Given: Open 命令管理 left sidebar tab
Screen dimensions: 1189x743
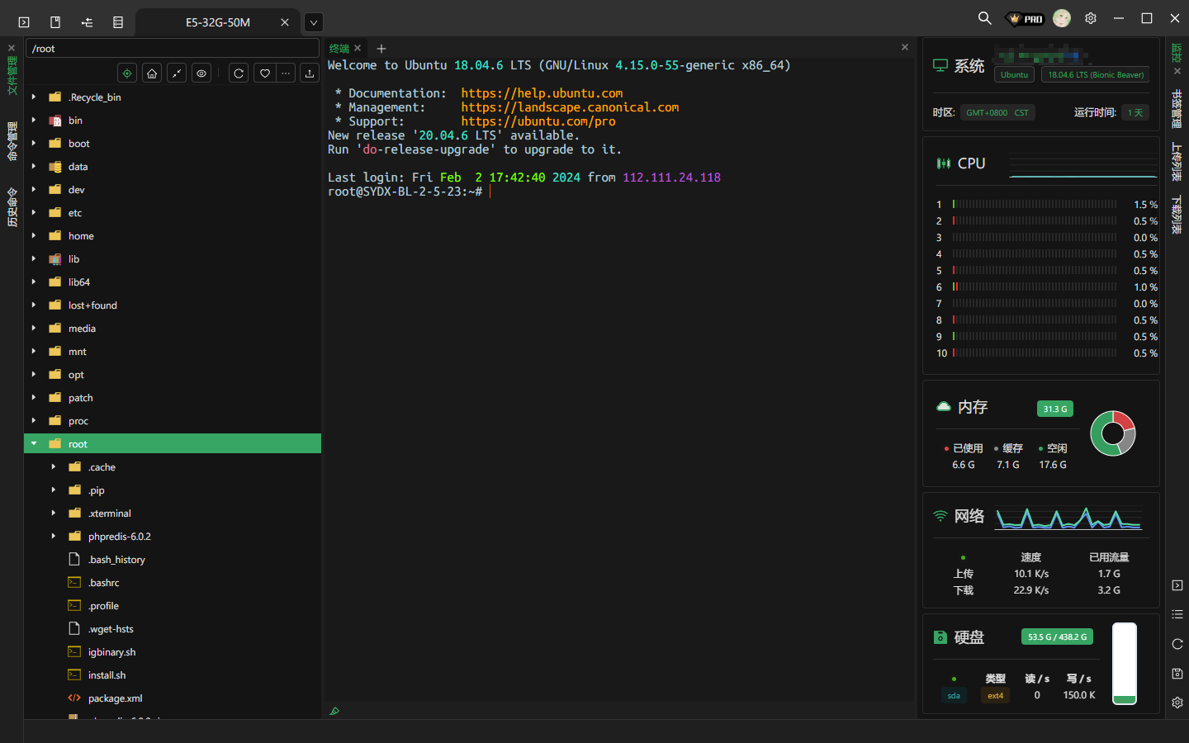Looking at the screenshot, I should [12, 141].
